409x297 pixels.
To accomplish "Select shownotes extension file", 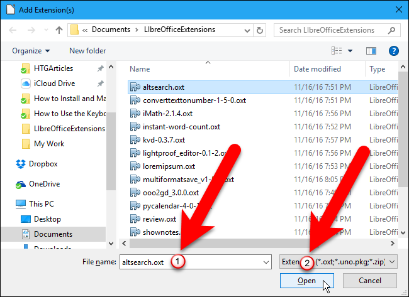I will (263, 232).
